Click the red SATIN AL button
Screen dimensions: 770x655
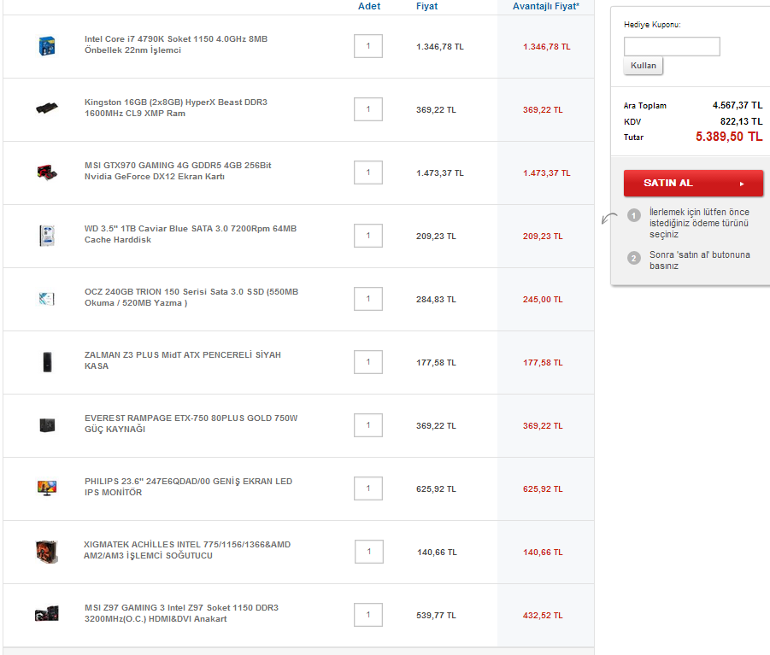pos(693,183)
